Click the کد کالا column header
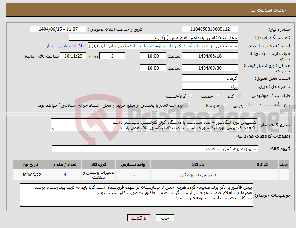Viewport: 296px width, 228px height. (262, 164)
